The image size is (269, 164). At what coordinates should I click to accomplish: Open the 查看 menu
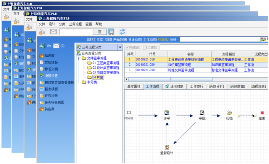pos(89,24)
